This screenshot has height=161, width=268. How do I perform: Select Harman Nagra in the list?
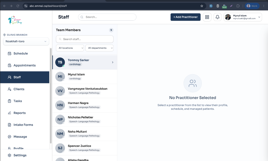[x=85, y=105]
